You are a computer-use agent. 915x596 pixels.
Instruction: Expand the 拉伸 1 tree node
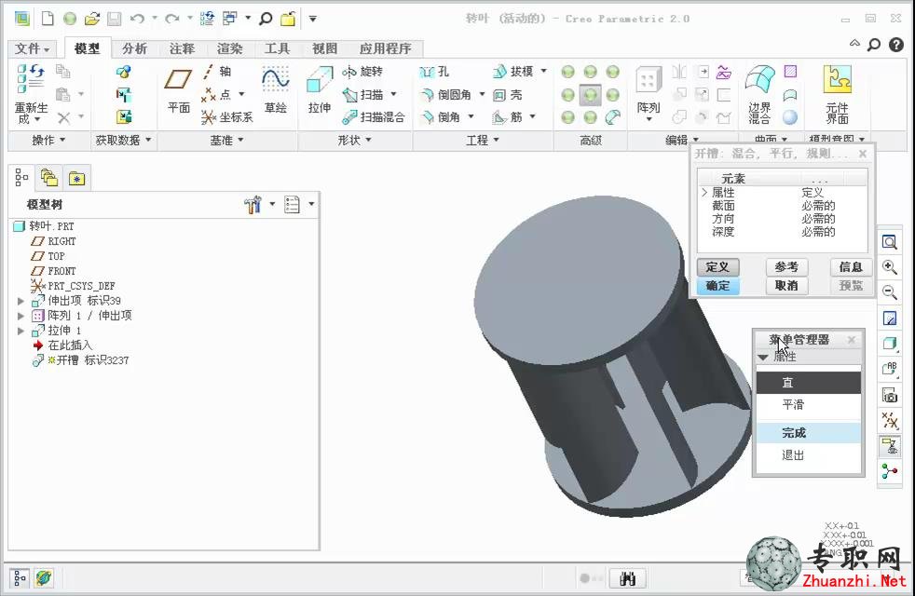[21, 331]
